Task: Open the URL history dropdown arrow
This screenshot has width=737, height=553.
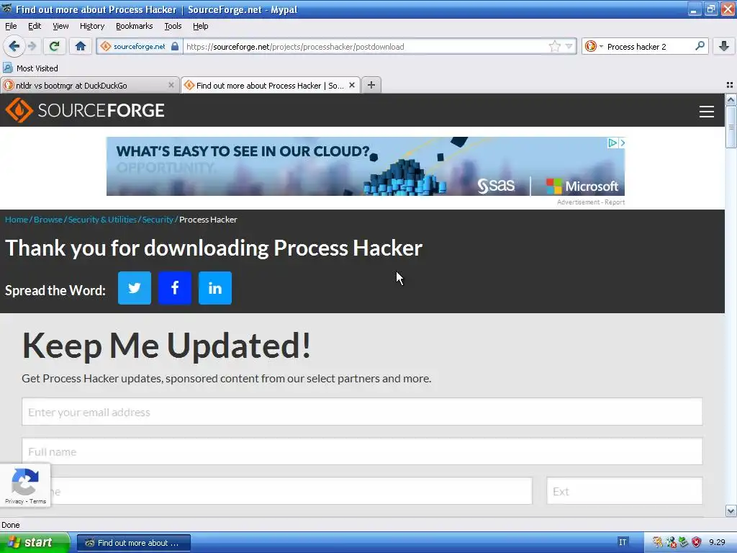Action: pos(569,46)
